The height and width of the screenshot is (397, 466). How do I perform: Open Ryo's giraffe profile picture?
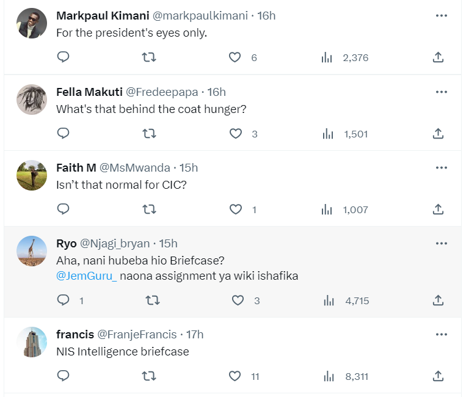(x=32, y=251)
